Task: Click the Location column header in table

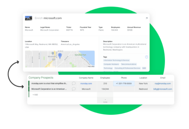Action: click(x=143, y=78)
